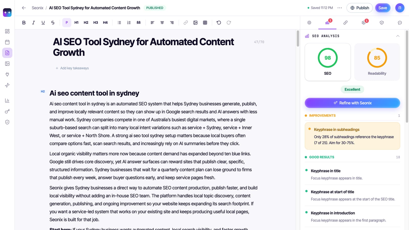This screenshot has height=230, width=409.
Task: Redo the last edit
Action: [x=229, y=22]
